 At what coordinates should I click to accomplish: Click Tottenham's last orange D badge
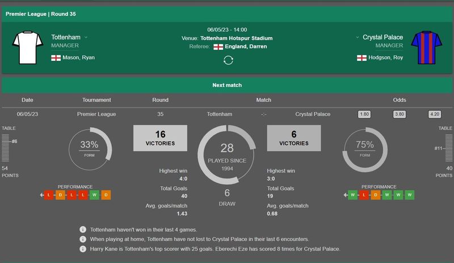(106, 195)
